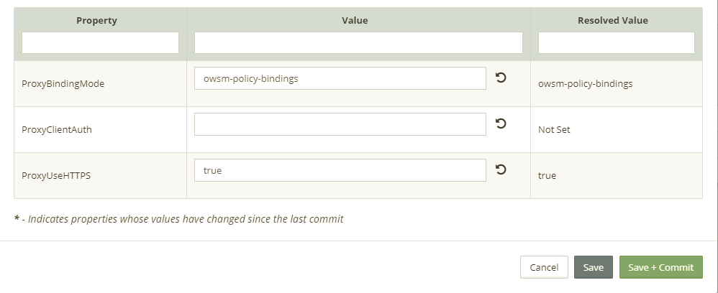Select the Resolved Value column header
Image resolution: width=718 pixels, height=293 pixels.
coord(613,21)
